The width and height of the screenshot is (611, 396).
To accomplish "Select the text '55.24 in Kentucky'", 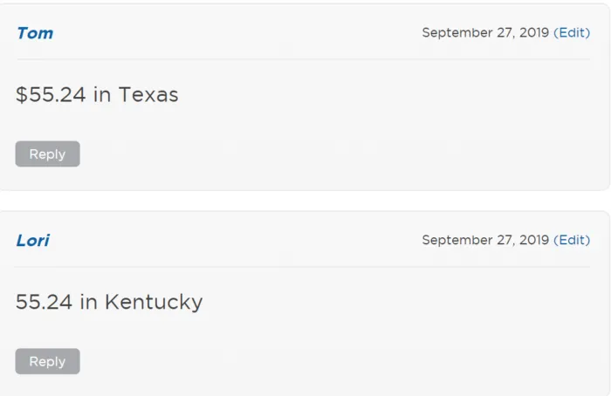I will [x=109, y=303].
